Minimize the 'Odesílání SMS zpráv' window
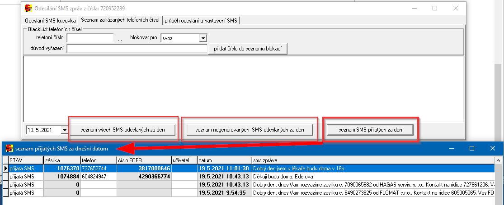Screen dimensions: 504x205 coord(414,8)
